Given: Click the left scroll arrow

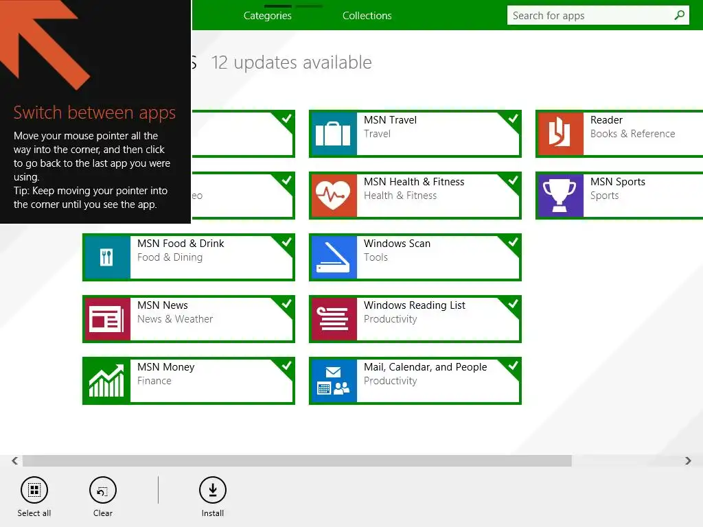Looking at the screenshot, I should [x=15, y=460].
